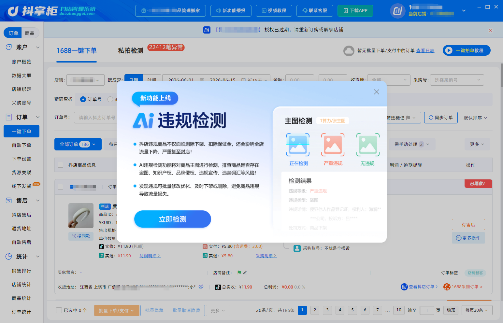503x323 pixels.
Task: Collapse the 订单 sidebar section
Action: pyautogui.click(x=38, y=117)
